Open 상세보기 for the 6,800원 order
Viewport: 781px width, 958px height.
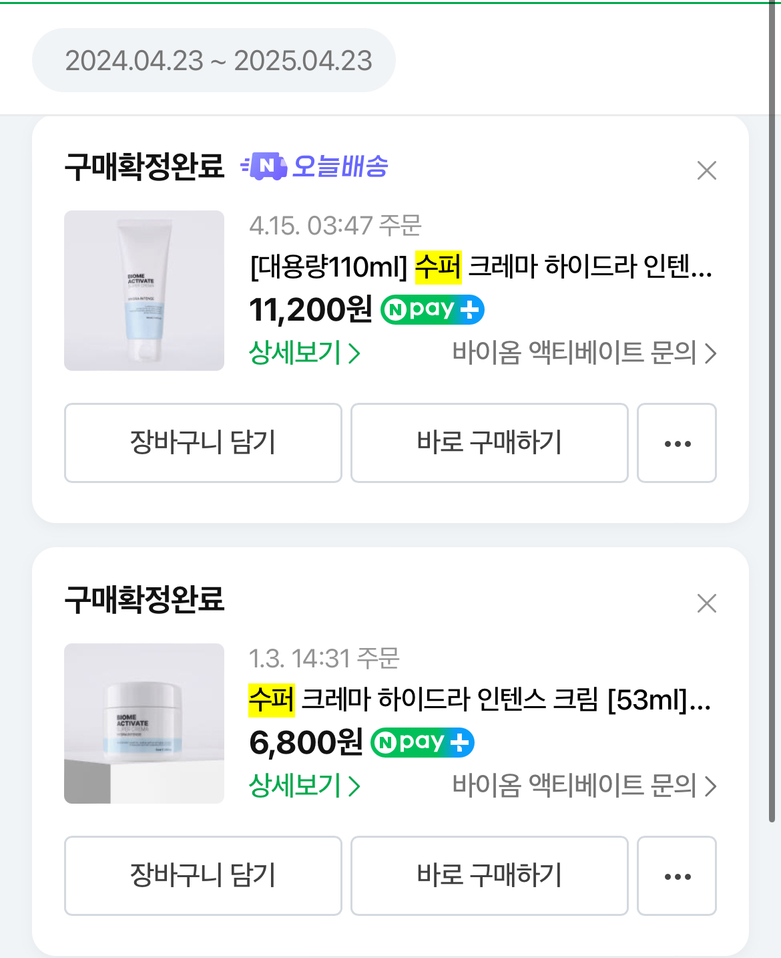tap(304, 786)
